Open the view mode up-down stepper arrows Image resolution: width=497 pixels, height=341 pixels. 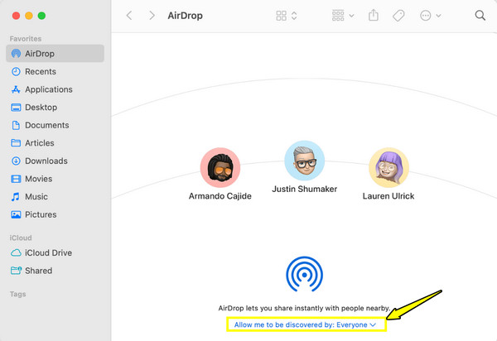[294, 16]
